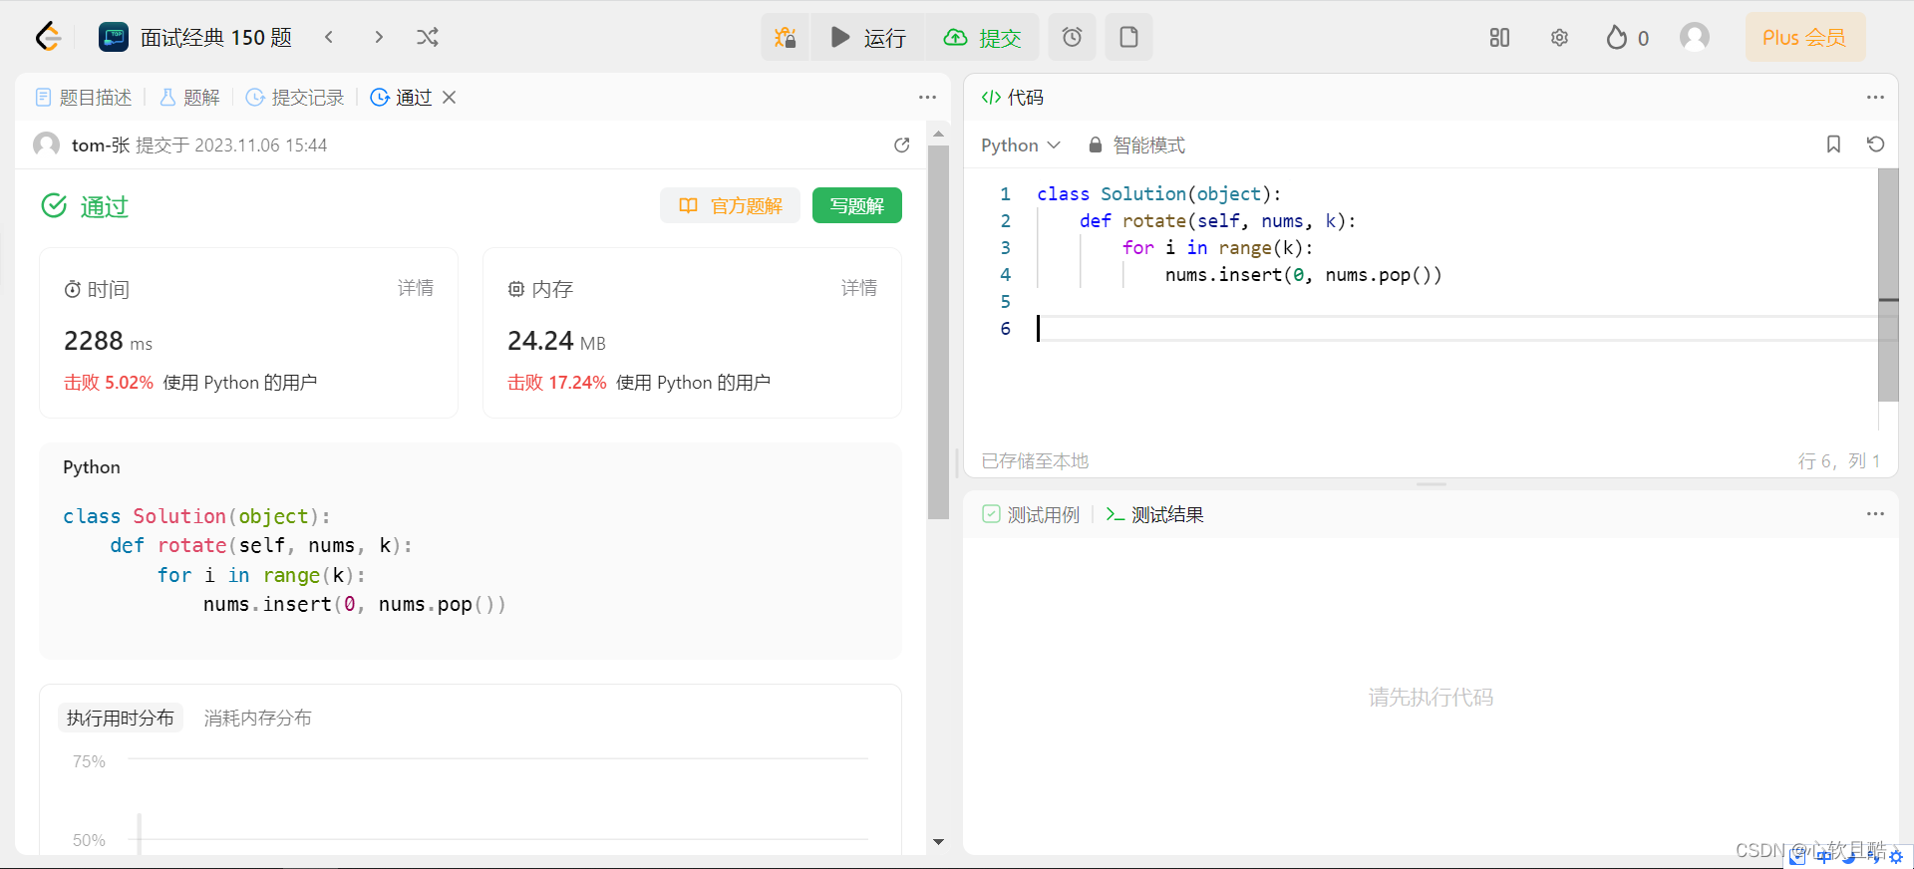Open the user avatar menu
The height and width of the screenshot is (869, 1914).
(x=1695, y=37)
